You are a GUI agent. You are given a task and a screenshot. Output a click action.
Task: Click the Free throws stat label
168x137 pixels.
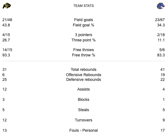[83, 50]
